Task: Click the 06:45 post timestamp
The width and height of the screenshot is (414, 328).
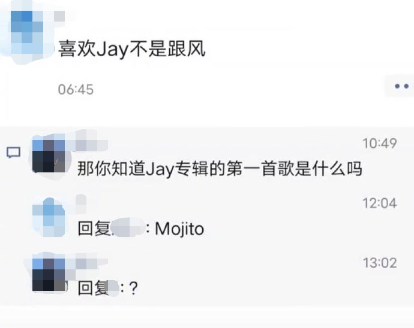Action: click(76, 89)
